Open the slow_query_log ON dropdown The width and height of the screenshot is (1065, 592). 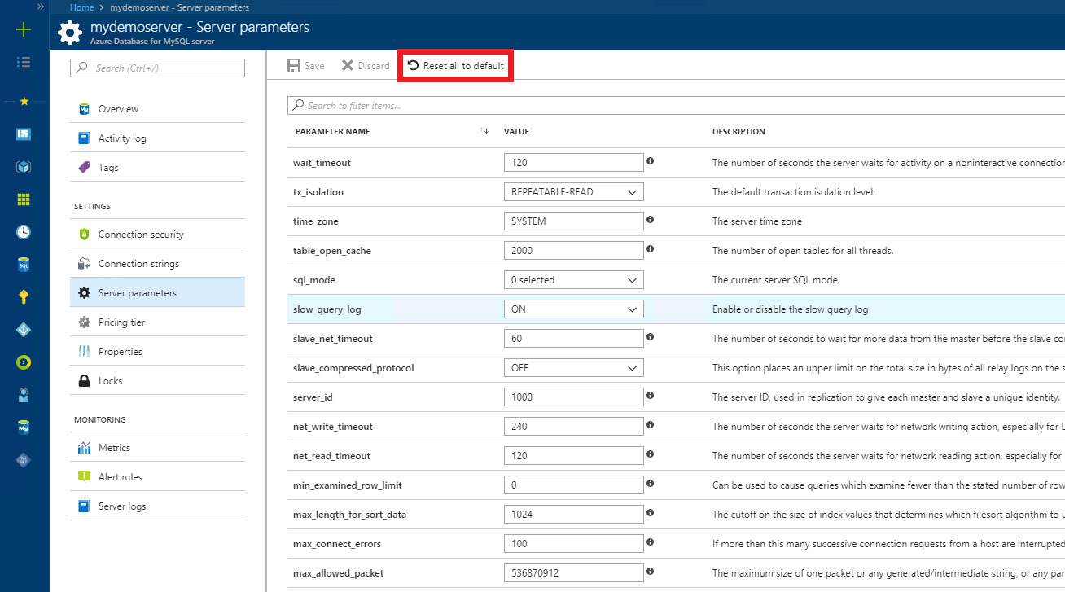click(x=574, y=309)
